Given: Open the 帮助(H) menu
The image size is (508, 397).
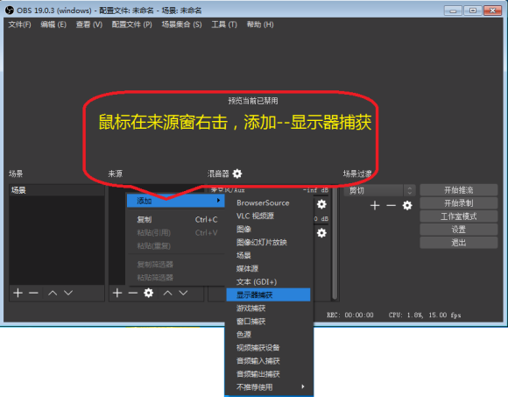Looking at the screenshot, I should (x=260, y=25).
